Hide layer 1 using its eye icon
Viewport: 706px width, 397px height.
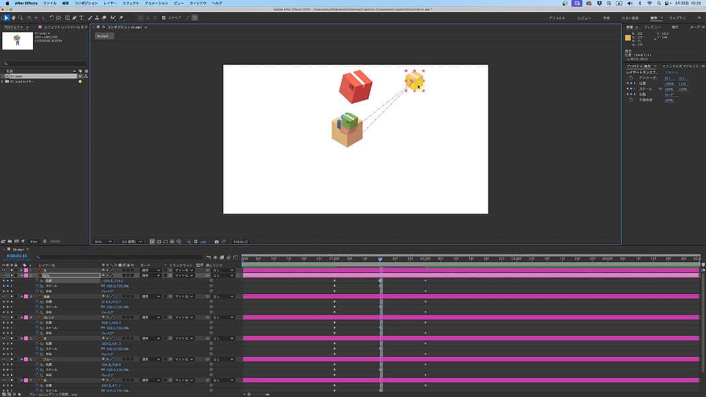[x=3, y=271]
